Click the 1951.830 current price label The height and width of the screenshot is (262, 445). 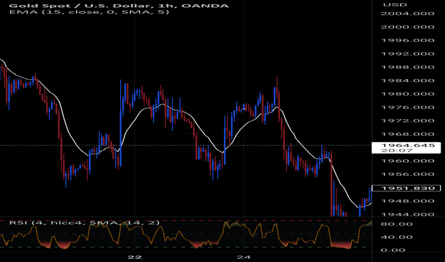pyautogui.click(x=406, y=188)
